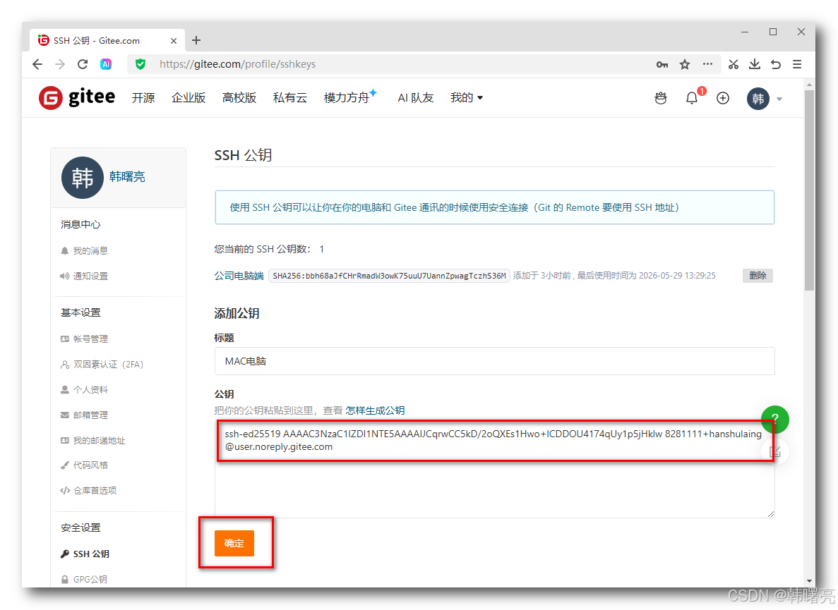Expand the 我的 dropdown
Viewport: 838px width, 610px height.
coord(467,97)
